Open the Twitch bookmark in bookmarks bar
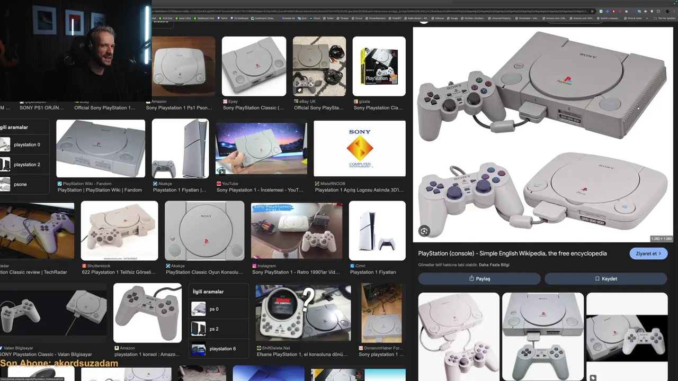 pyautogui.click(x=221, y=18)
